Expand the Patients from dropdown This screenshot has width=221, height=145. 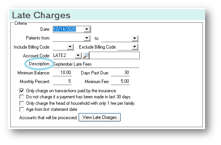[x=87, y=38]
